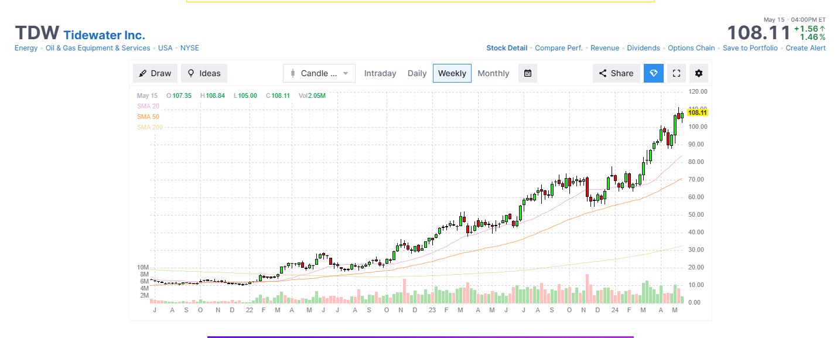
Task: Open the date range calendar icon
Action: click(x=528, y=73)
